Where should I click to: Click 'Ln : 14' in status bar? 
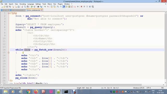104,88
